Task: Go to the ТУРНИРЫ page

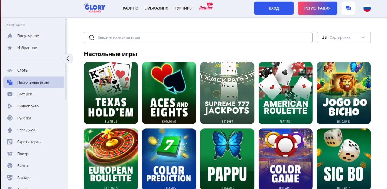Action: coord(184,8)
